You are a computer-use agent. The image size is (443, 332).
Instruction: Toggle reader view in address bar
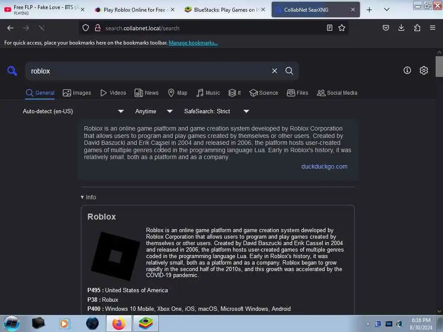[x=329, y=28]
